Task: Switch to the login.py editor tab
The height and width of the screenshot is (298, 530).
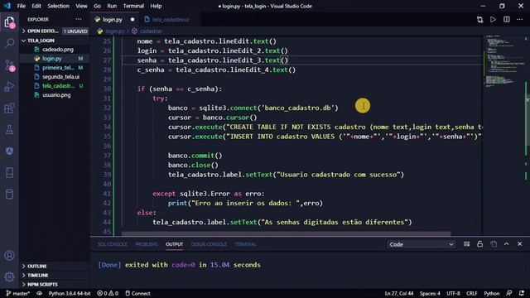Action: pos(114,20)
